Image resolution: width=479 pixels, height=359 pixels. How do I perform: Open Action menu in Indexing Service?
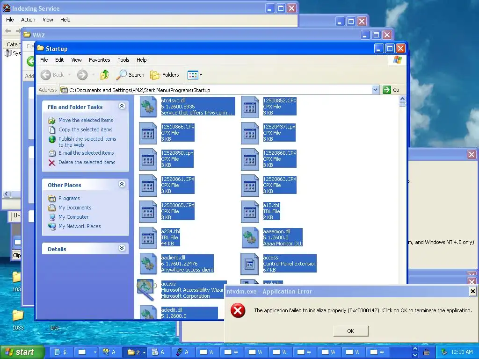tap(28, 20)
